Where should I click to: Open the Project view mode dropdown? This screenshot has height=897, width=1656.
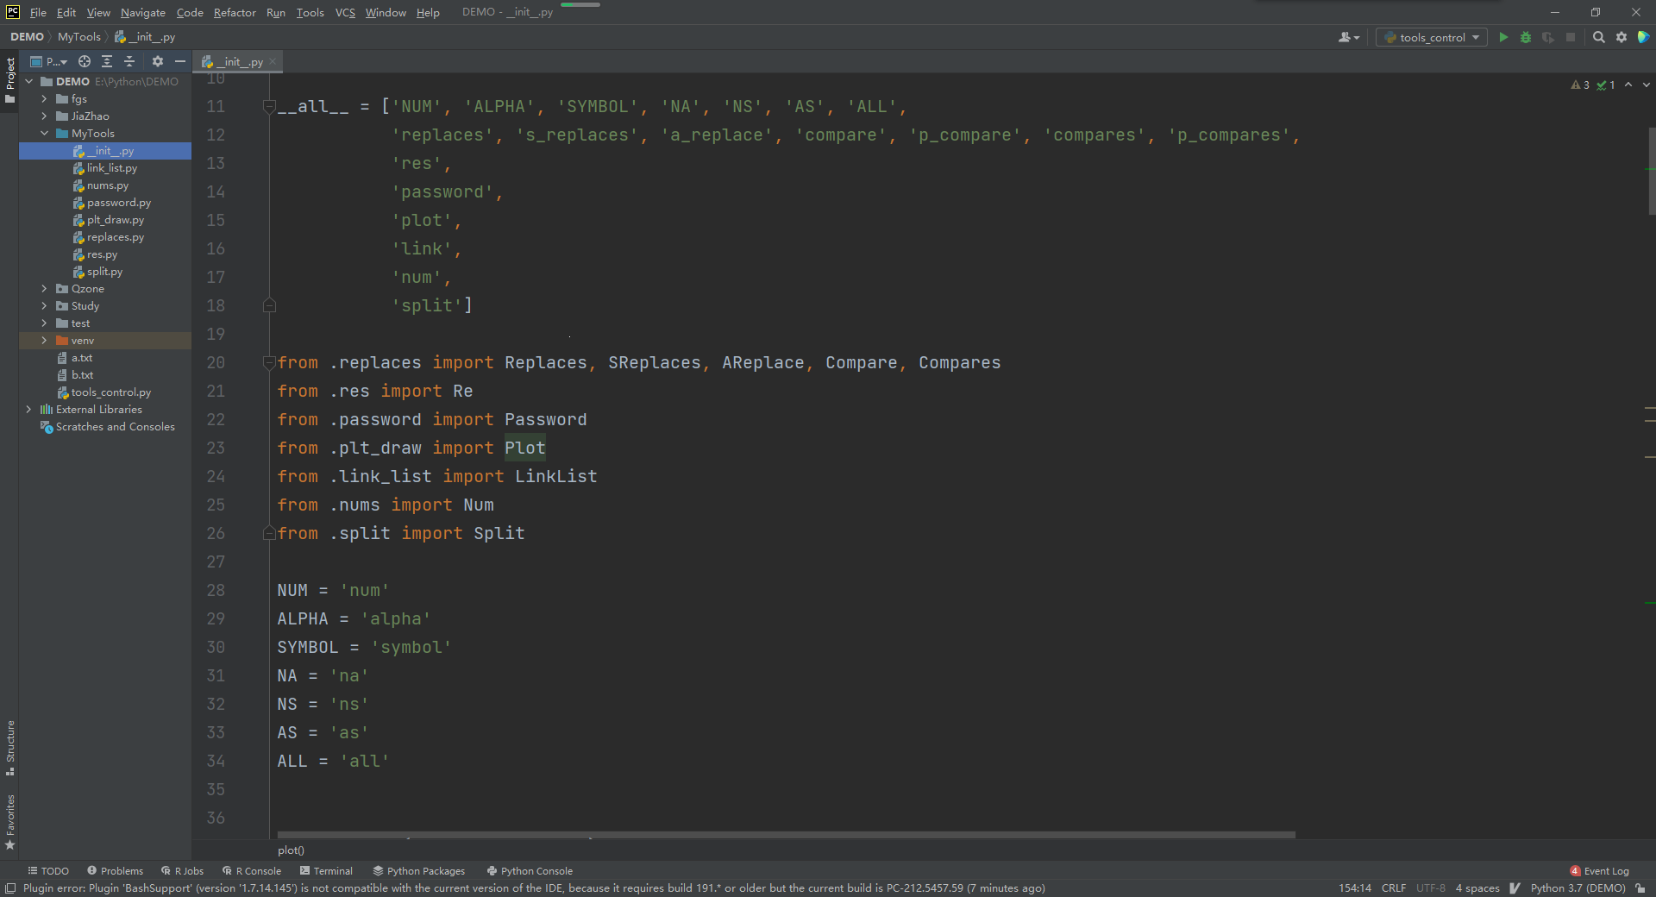48,61
